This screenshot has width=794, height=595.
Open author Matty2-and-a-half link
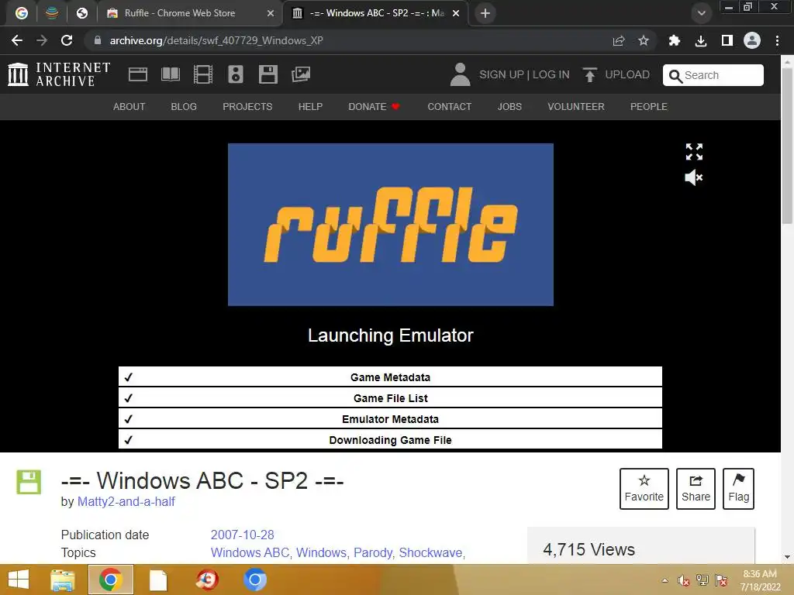(x=126, y=501)
